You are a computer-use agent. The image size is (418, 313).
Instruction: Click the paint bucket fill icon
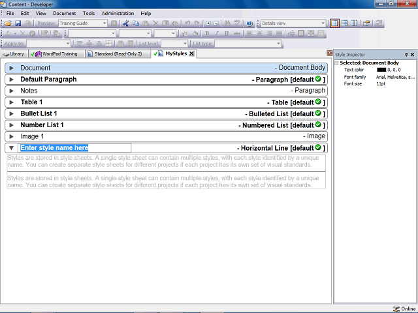point(195,33)
